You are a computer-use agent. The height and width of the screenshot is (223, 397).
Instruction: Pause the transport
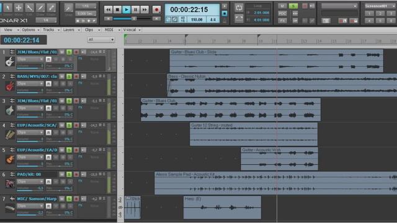tap(135, 10)
